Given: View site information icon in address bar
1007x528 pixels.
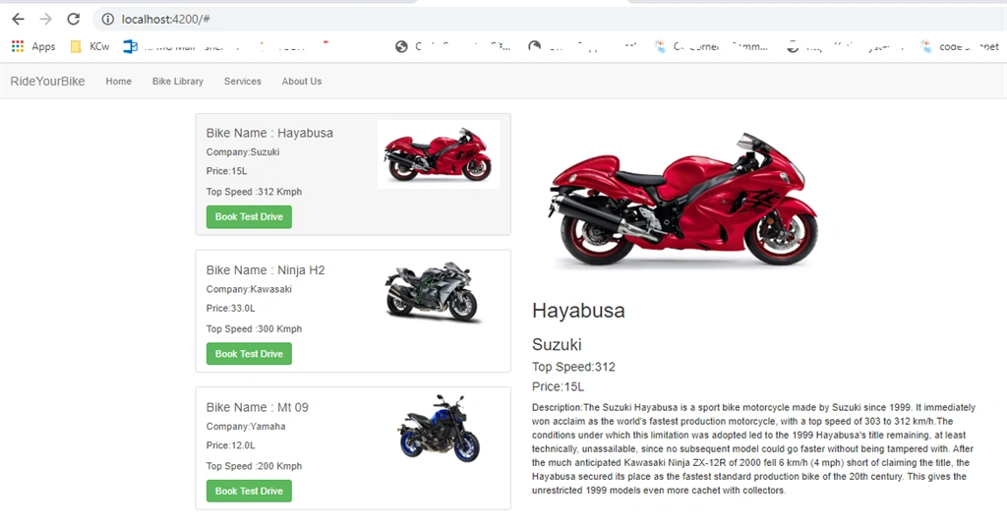Looking at the screenshot, I should pos(108,20).
